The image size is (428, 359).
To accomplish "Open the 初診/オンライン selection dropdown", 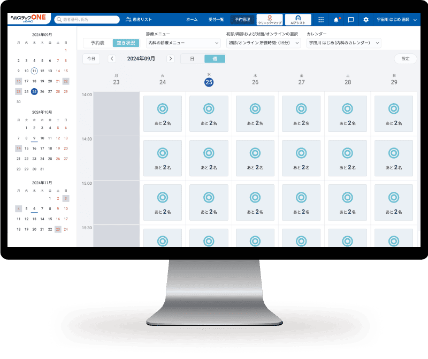I will point(264,43).
